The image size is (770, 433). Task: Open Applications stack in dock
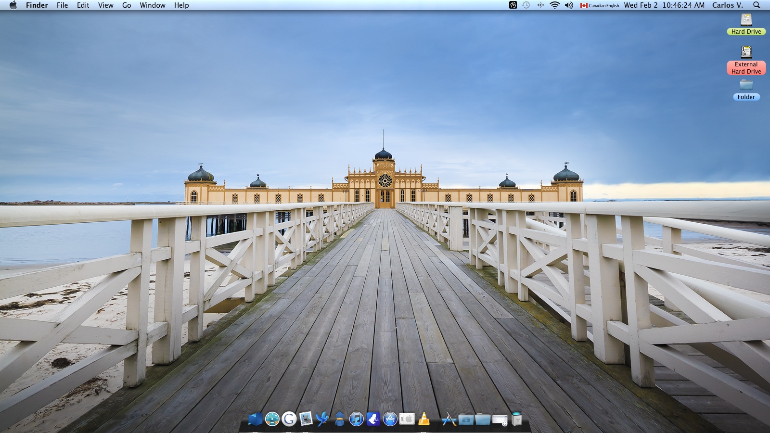pos(449,420)
